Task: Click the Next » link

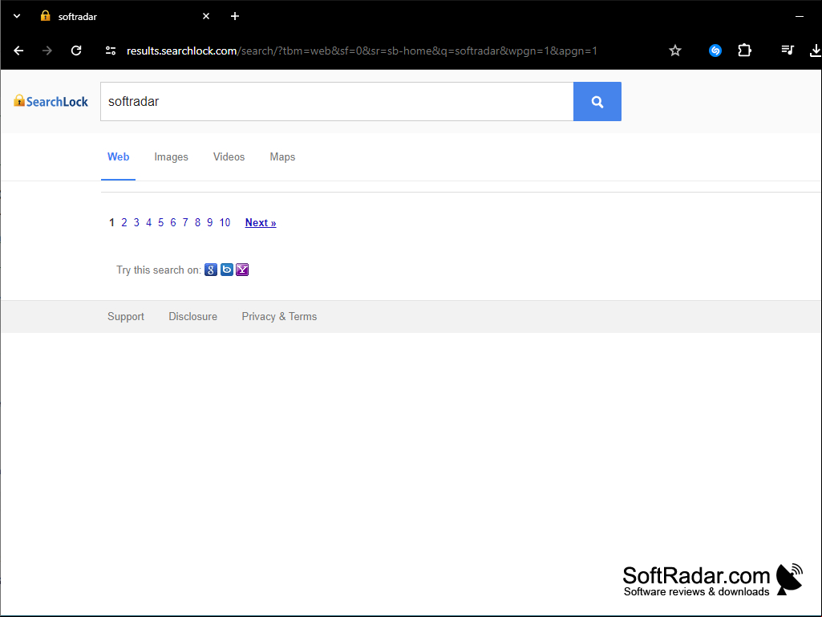Action: coord(261,222)
